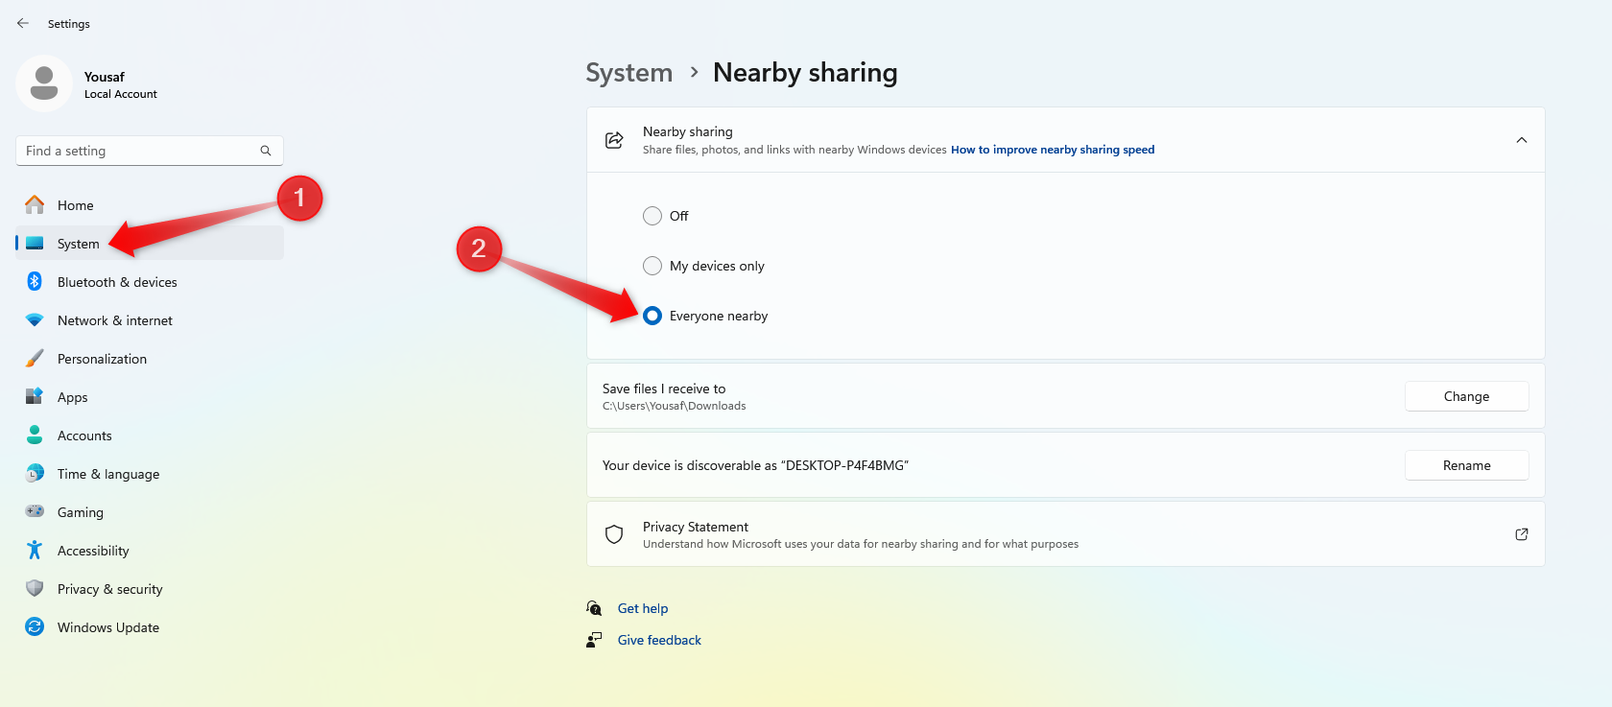
Task: Click Rename device button
Action: pyautogui.click(x=1466, y=465)
